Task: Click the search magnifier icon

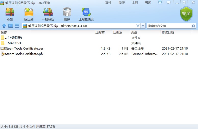Action: point(193,26)
